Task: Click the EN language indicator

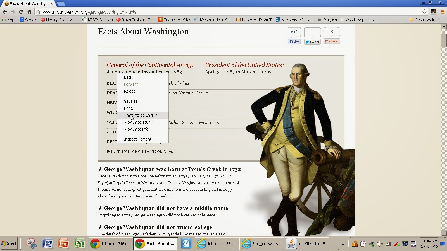Action: coord(344,243)
